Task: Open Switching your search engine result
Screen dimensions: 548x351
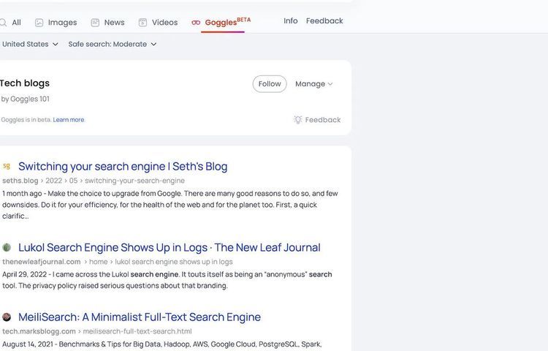Action: tap(123, 167)
